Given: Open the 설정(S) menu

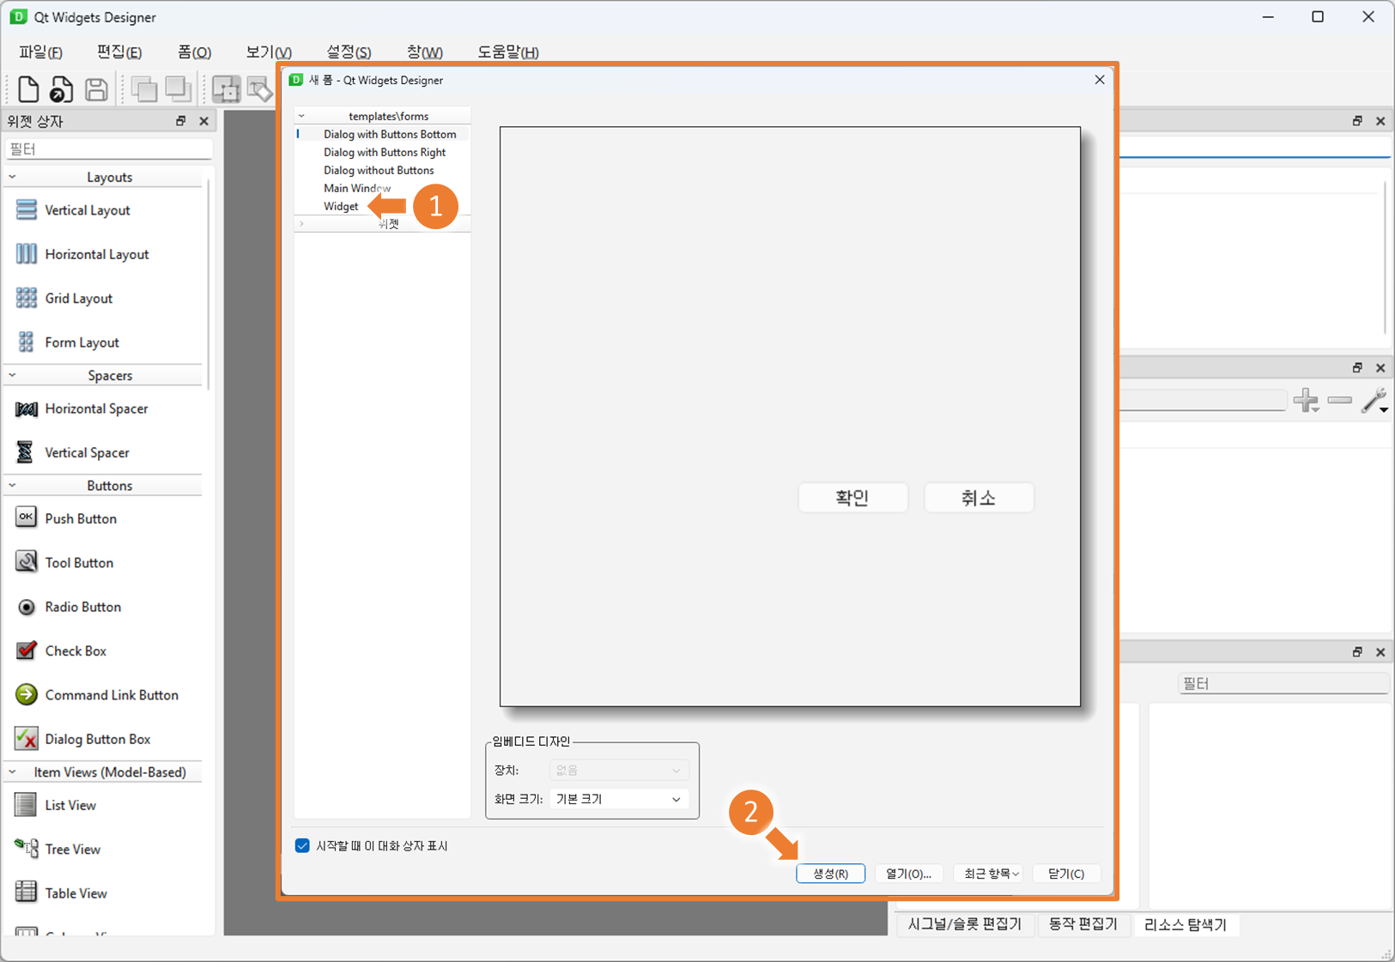Looking at the screenshot, I should 349,52.
